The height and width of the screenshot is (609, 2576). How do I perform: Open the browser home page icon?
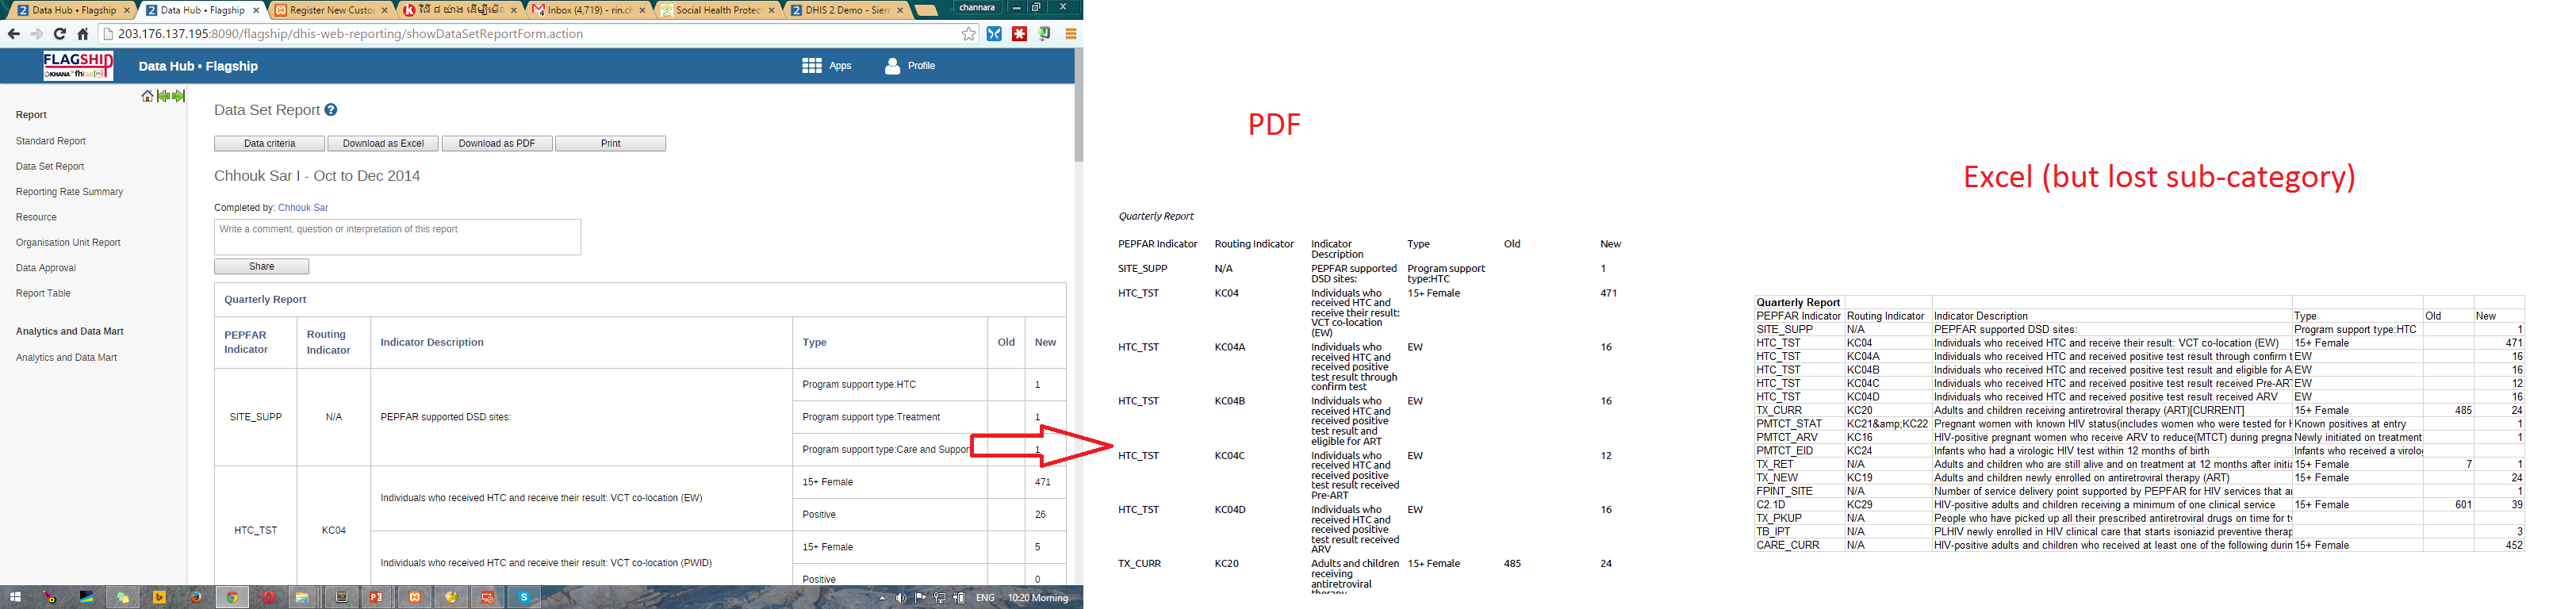pyautogui.click(x=83, y=34)
